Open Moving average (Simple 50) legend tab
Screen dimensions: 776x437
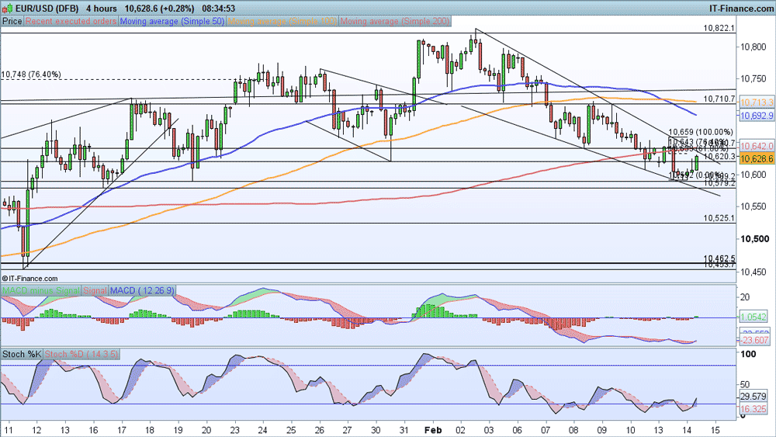171,21
